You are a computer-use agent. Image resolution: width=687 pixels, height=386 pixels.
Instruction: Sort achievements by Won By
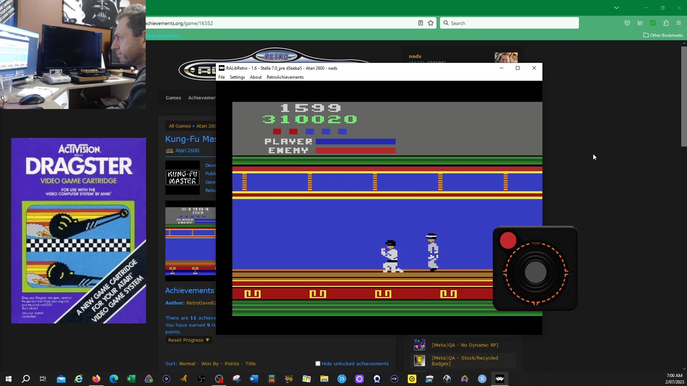tap(210, 363)
